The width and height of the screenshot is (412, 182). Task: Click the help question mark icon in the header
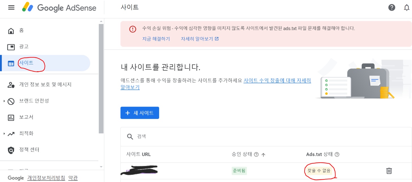point(392,7)
